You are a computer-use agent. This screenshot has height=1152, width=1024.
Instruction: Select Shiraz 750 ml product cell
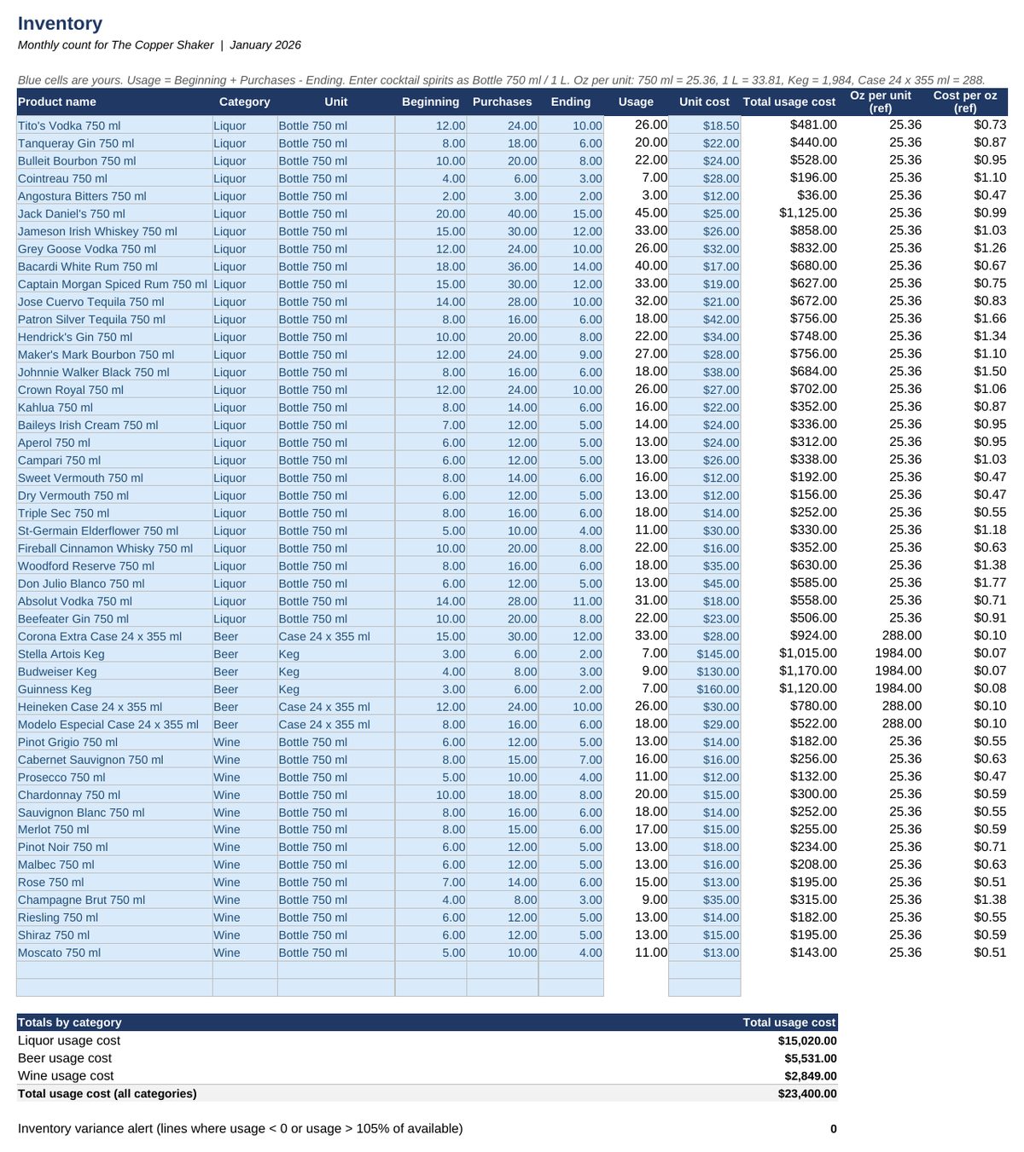click(x=114, y=935)
